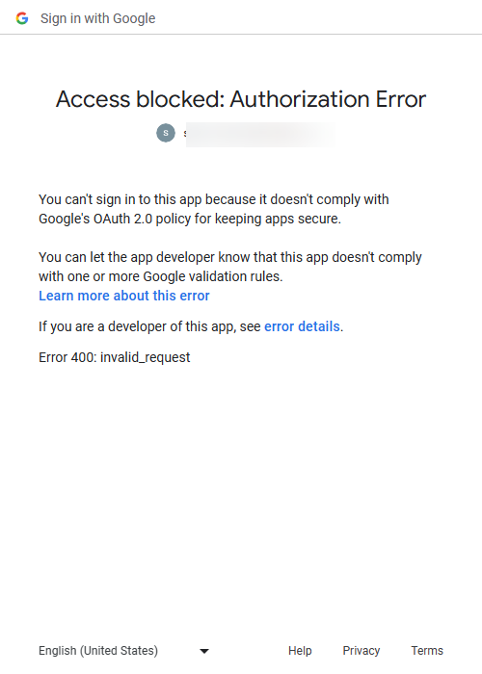Image resolution: width=482 pixels, height=674 pixels.
Task: Click blank area below the error code
Action: (x=241, y=494)
